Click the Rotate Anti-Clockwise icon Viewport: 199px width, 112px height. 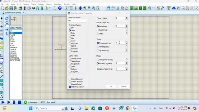pyautogui.click(x=7, y=23)
